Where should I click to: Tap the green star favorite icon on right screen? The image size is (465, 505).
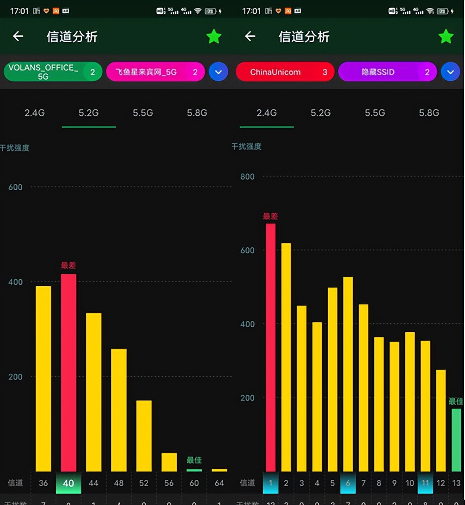tap(446, 37)
